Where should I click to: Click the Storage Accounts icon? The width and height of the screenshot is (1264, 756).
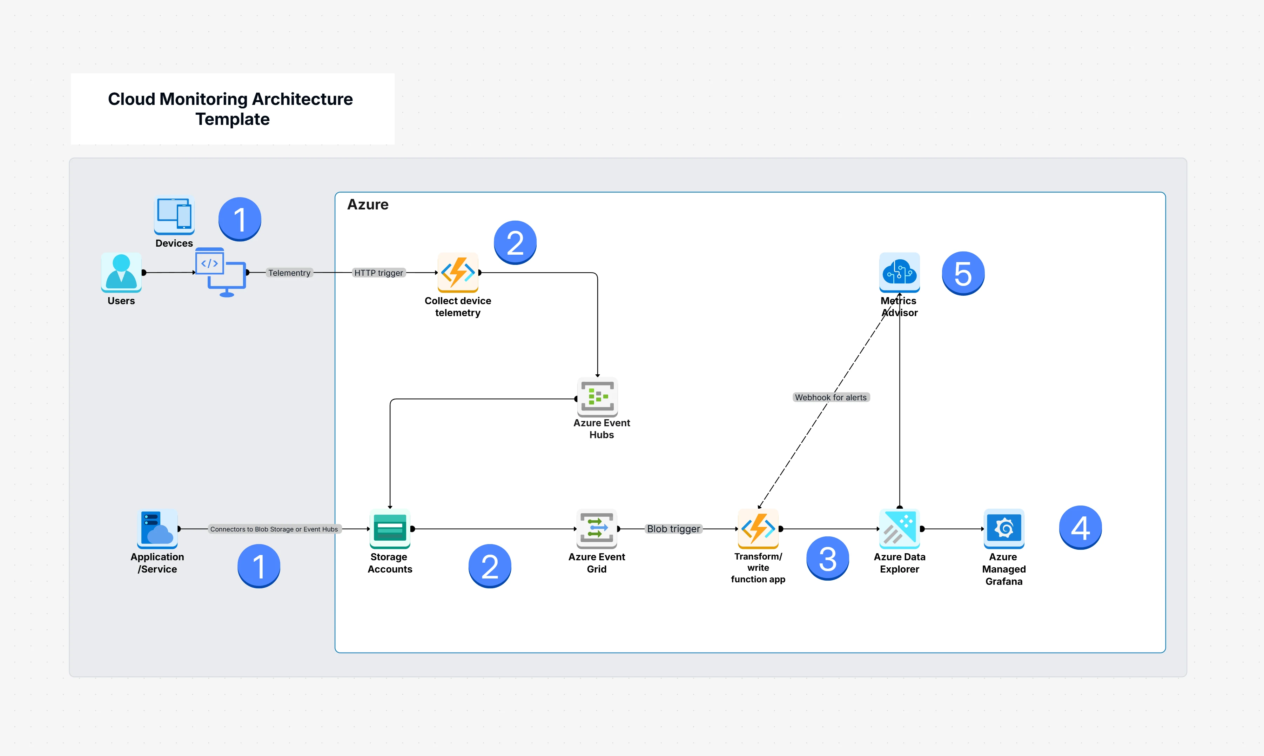point(390,529)
